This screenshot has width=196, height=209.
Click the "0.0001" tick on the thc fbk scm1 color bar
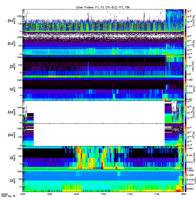coord(190,189)
